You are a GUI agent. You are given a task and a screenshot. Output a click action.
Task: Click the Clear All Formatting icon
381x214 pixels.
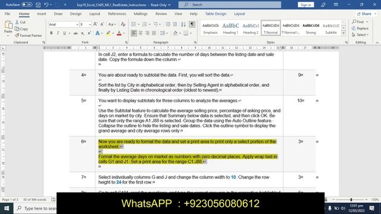click(x=123, y=24)
